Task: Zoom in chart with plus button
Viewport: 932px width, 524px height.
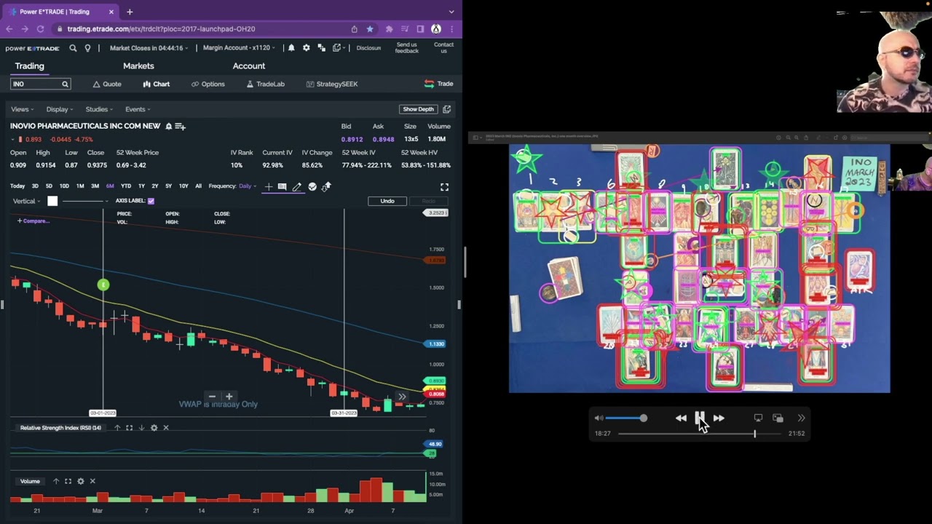Action: [229, 397]
